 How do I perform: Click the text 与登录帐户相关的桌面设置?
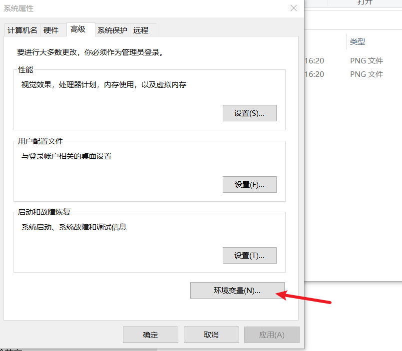(x=66, y=156)
